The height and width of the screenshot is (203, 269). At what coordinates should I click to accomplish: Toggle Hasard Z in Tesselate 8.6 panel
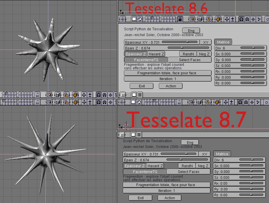pyautogui.click(x=156, y=54)
